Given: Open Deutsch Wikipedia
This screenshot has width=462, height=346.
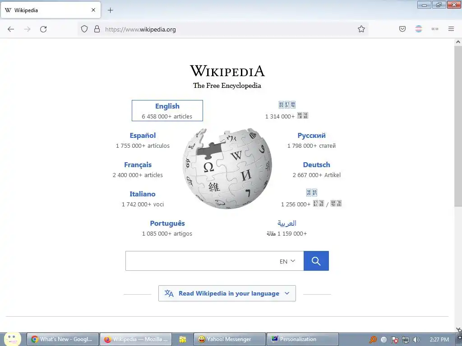Looking at the screenshot, I should [316, 165].
